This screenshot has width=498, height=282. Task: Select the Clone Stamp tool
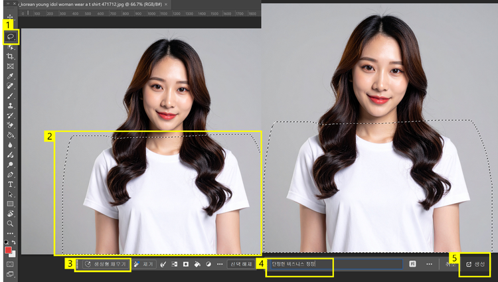[x=10, y=106]
